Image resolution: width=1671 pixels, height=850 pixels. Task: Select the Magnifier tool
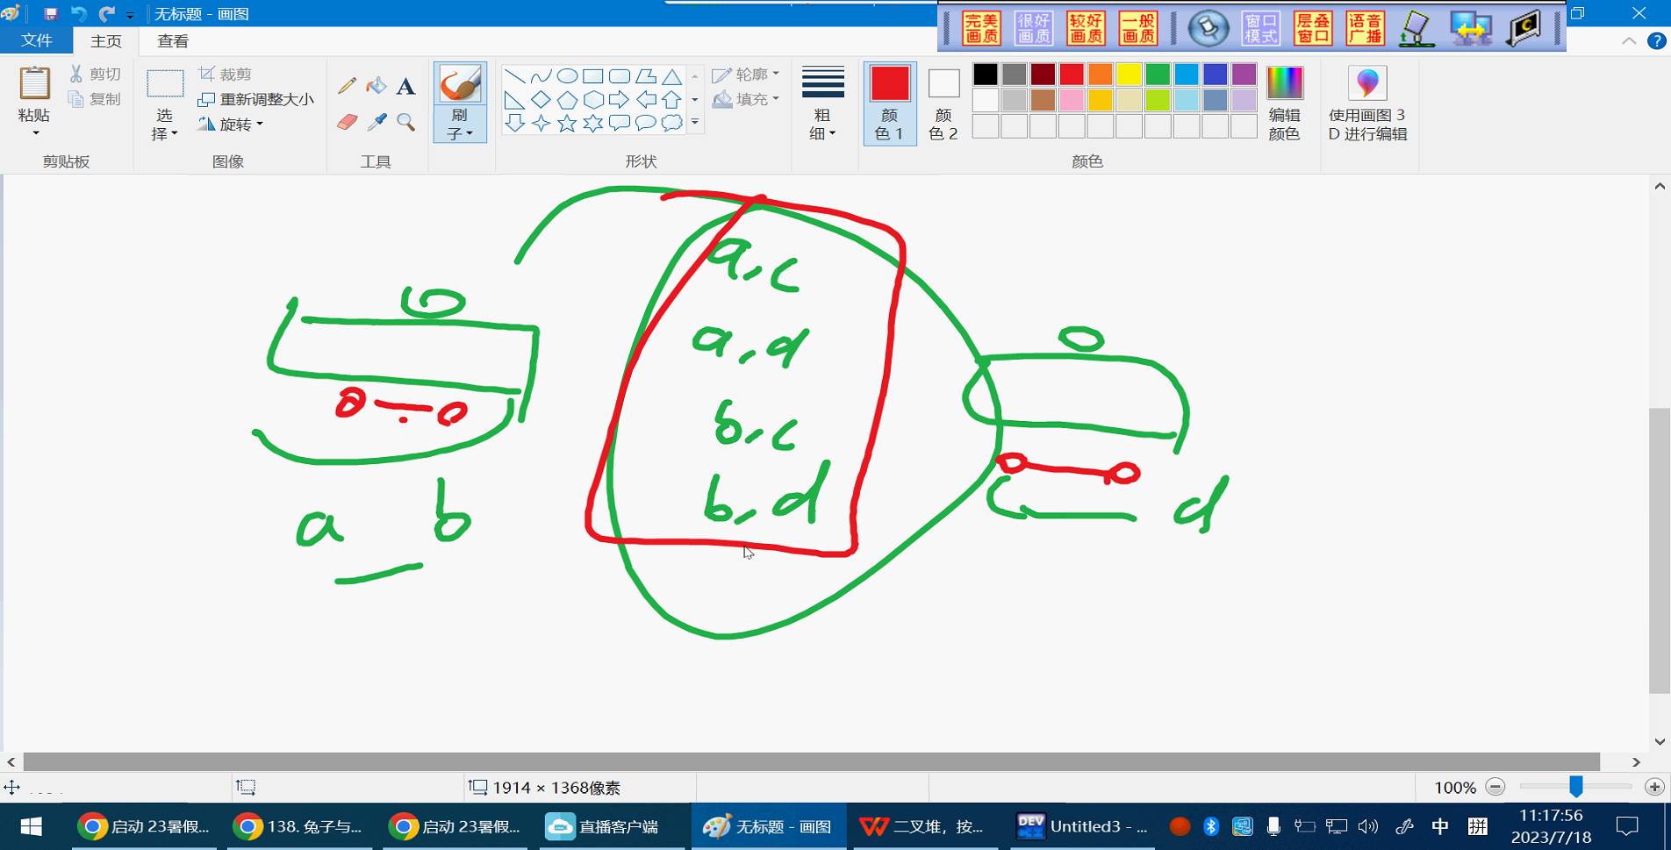tap(405, 122)
